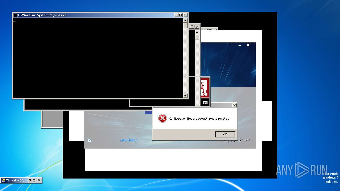
Task: Close the minimized T1_Net window
Action: 39,180
